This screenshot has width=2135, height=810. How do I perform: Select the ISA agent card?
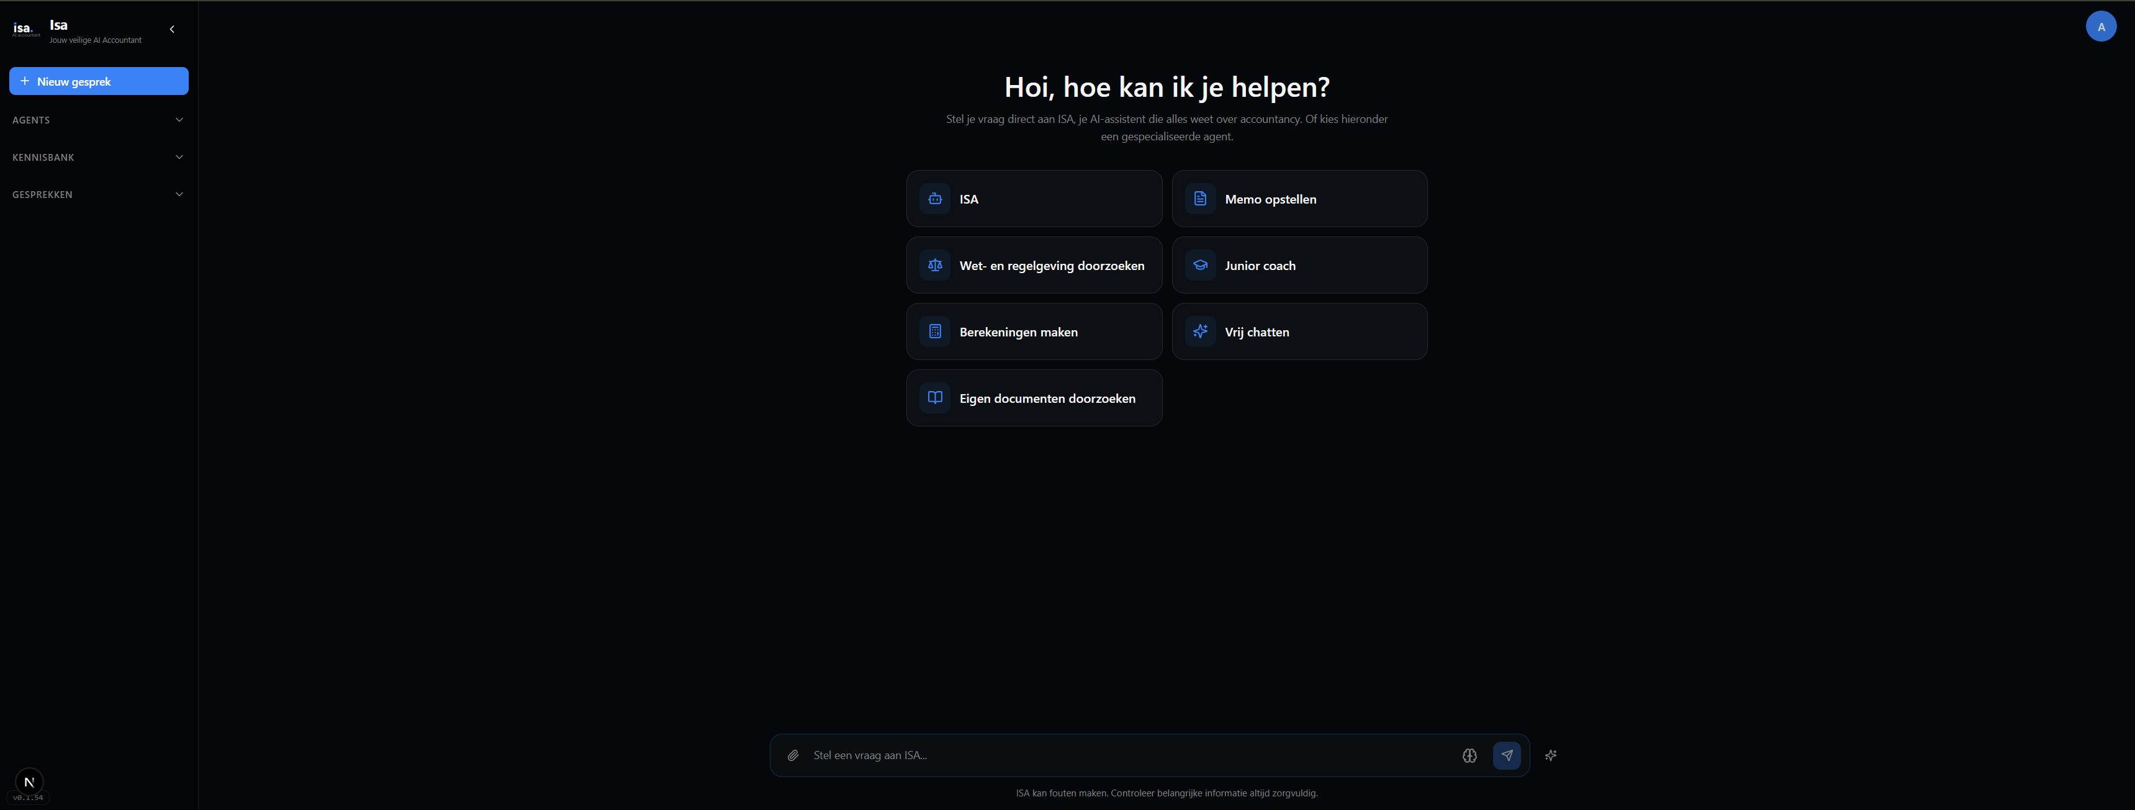pos(1034,199)
